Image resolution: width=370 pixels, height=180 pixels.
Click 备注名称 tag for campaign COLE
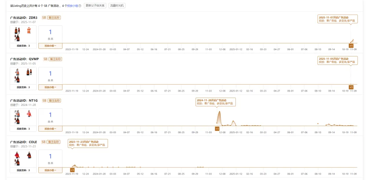pyautogui.click(x=54, y=142)
